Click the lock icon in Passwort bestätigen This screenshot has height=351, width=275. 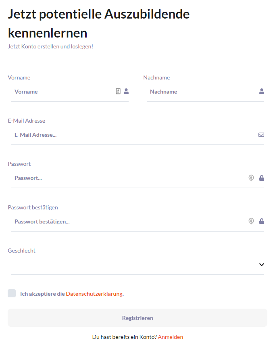(262, 221)
